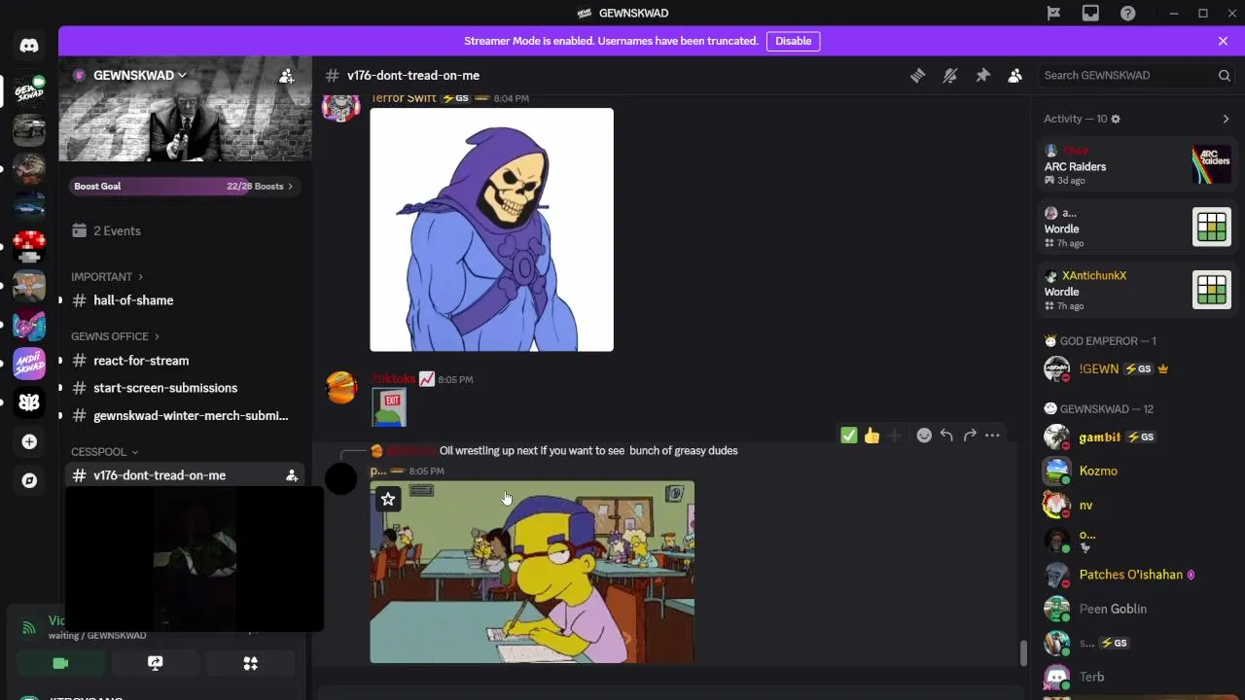
Task: Click Add a Server plus icon
Action: pyautogui.click(x=29, y=441)
